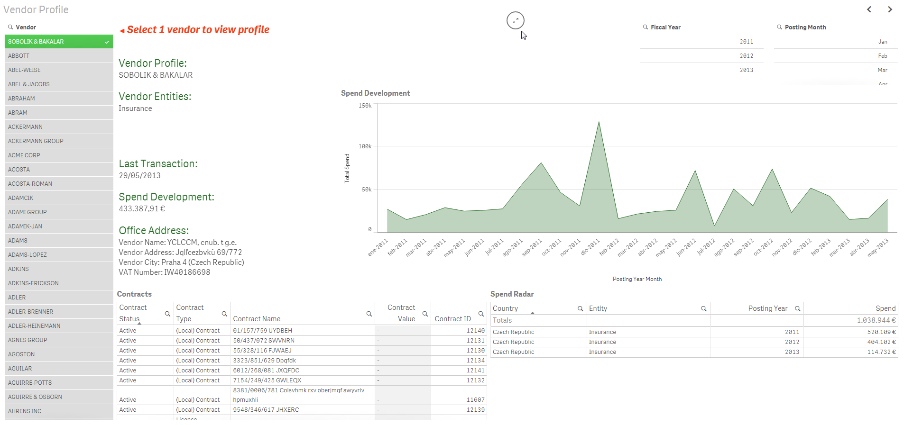The height and width of the screenshot is (425, 904).
Task: Sort contracts by Contract Status
Action: tap(133, 313)
